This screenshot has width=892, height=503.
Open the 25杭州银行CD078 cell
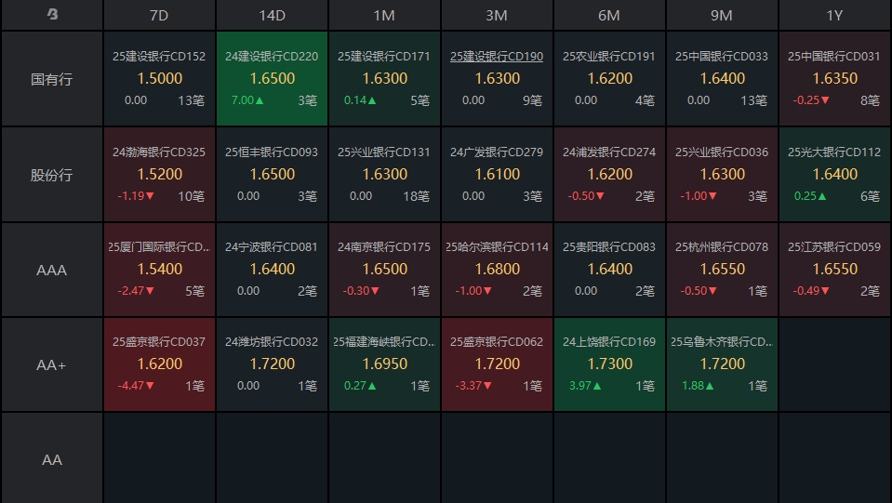tap(722, 270)
